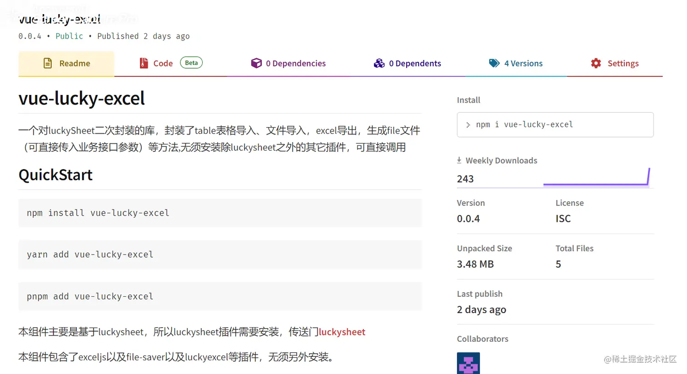This screenshot has height=374, width=687.
Task: Switch to the 0 Dependents tab
Action: (x=415, y=63)
